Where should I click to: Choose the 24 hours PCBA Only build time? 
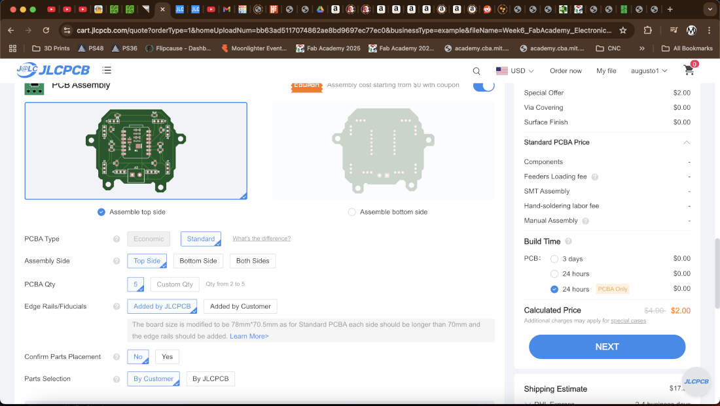tap(554, 289)
